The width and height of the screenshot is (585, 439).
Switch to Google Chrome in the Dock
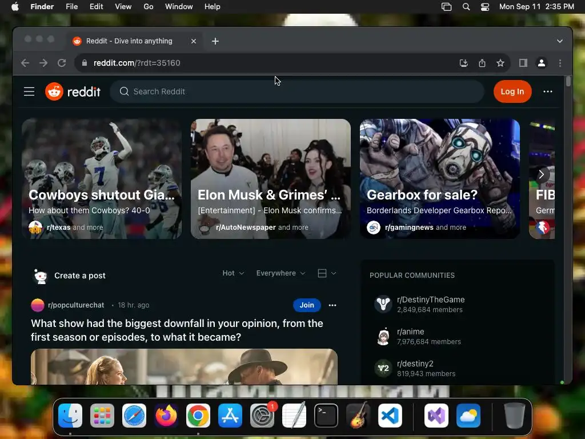(198, 416)
